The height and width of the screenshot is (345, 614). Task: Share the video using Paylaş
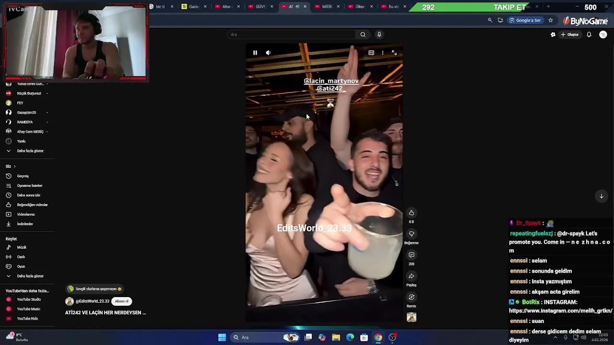click(x=411, y=276)
